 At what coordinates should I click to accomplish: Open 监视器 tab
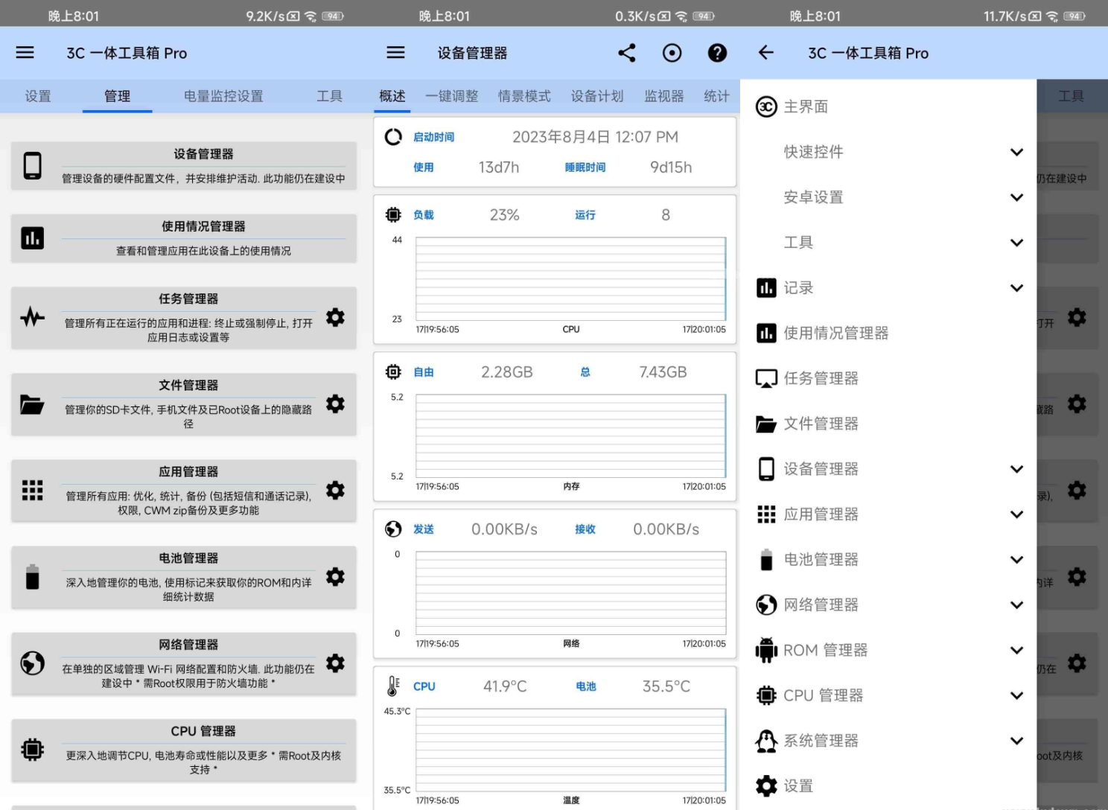click(663, 96)
